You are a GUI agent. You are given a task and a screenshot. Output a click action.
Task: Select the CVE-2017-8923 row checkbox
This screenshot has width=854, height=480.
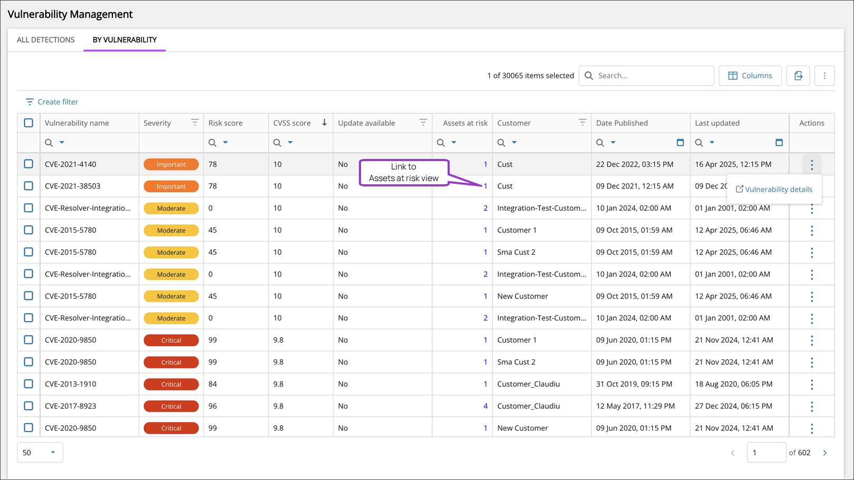click(29, 406)
